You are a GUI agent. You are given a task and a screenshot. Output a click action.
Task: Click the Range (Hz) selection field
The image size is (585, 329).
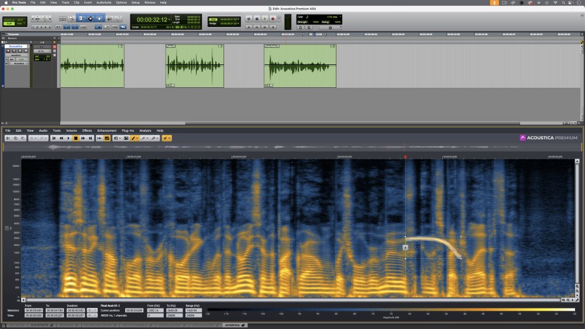pyautogui.click(x=194, y=310)
